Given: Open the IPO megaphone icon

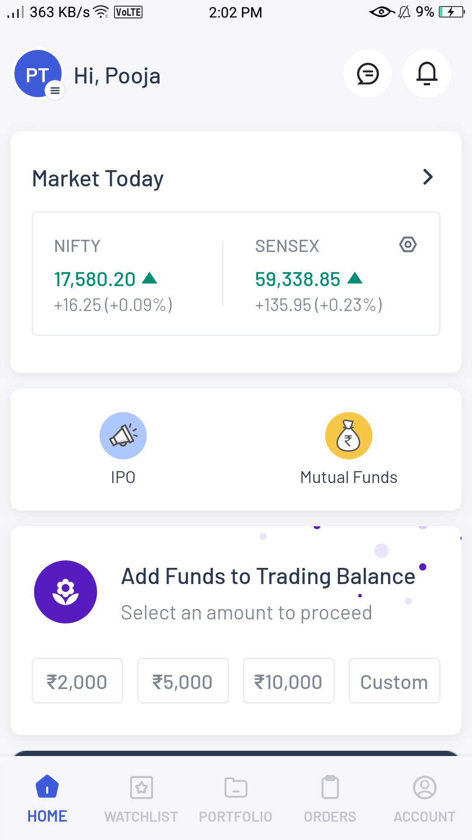Looking at the screenshot, I should (x=123, y=436).
